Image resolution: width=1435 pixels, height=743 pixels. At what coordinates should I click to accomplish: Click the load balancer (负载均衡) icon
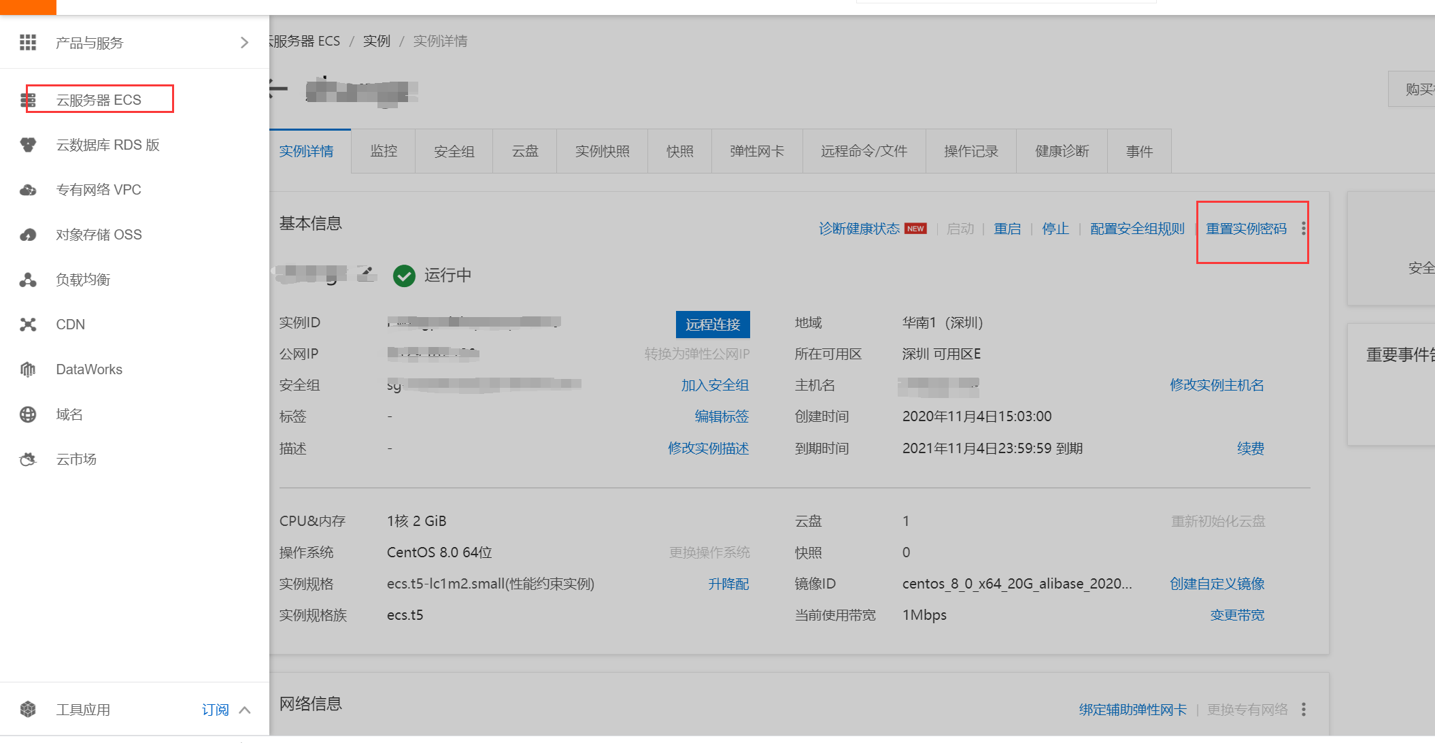point(28,280)
